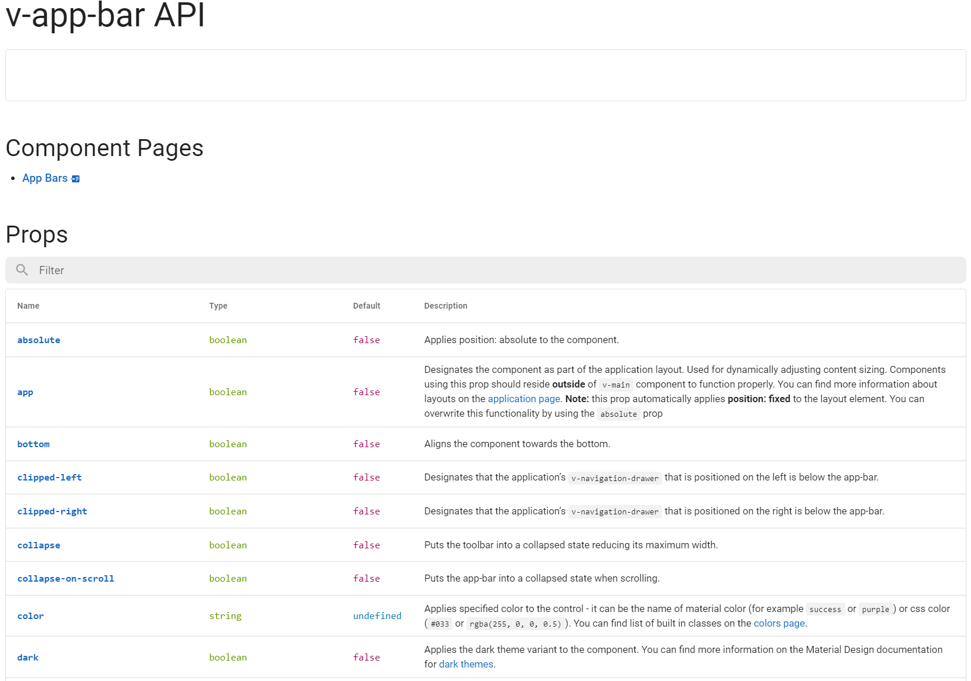Click the Type column header

[x=218, y=306]
